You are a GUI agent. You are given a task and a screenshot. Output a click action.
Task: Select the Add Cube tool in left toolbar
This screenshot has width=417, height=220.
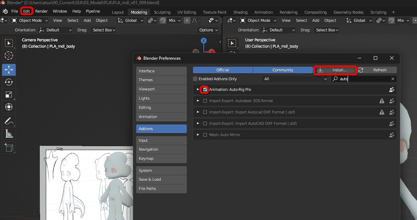[9, 148]
